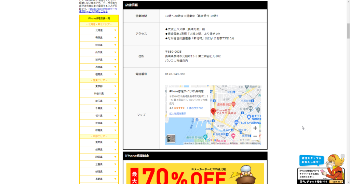Expand the 宮城県 prefecture row
This screenshot has height=184, width=350.
pyautogui.click(x=99, y=67)
